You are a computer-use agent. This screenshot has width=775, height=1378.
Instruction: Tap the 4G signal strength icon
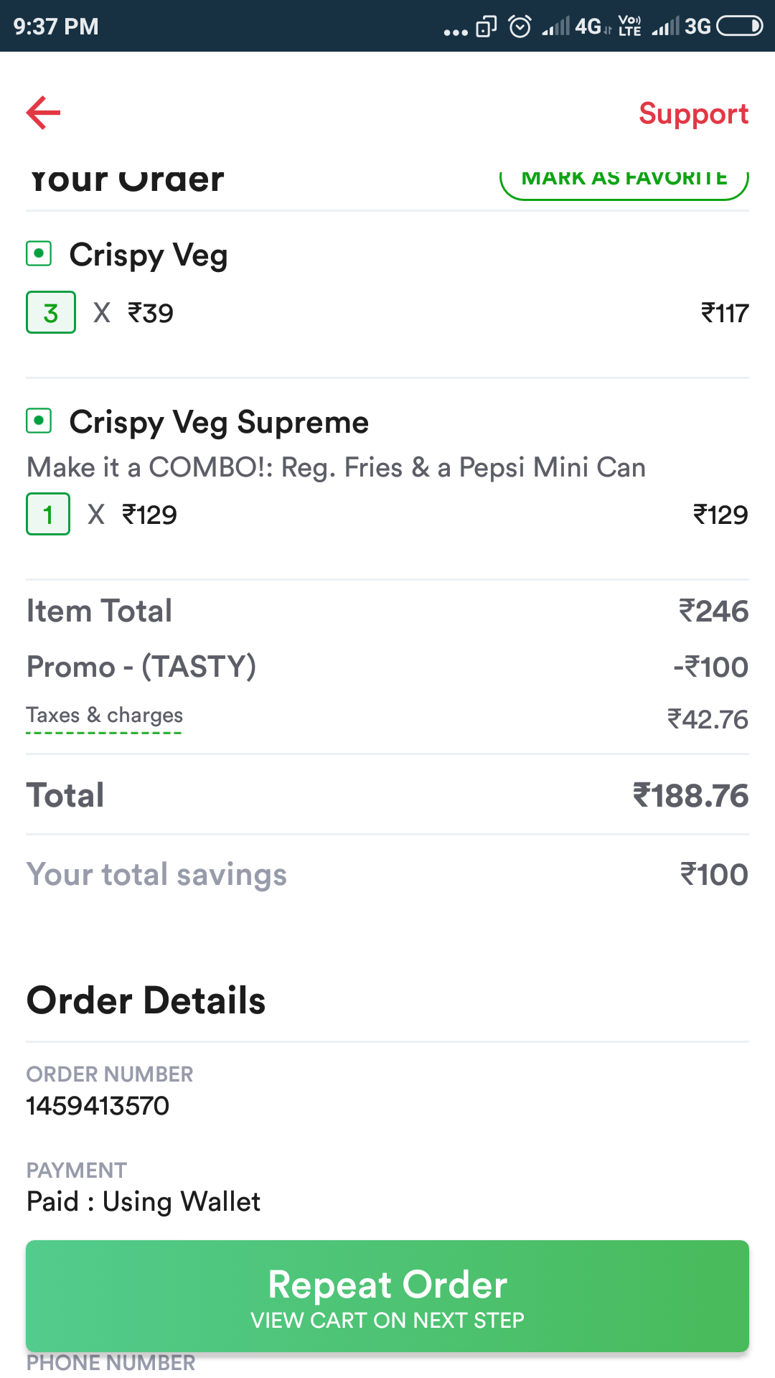(557, 27)
